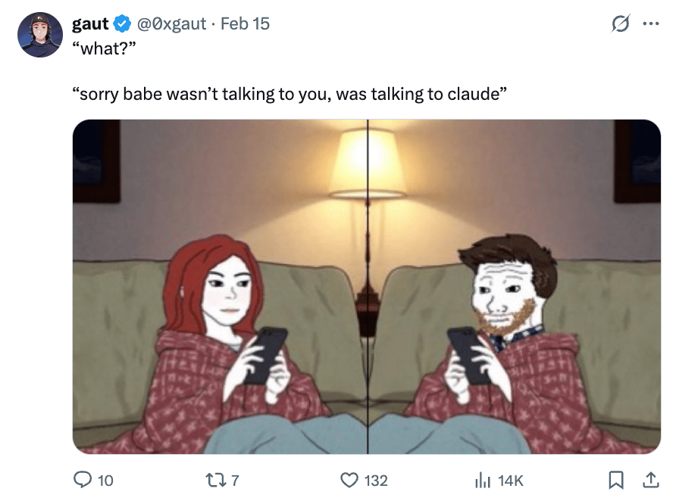This screenshot has height=501, width=676.
Task: Open the left image with red-haired woman
Action: [220, 287]
